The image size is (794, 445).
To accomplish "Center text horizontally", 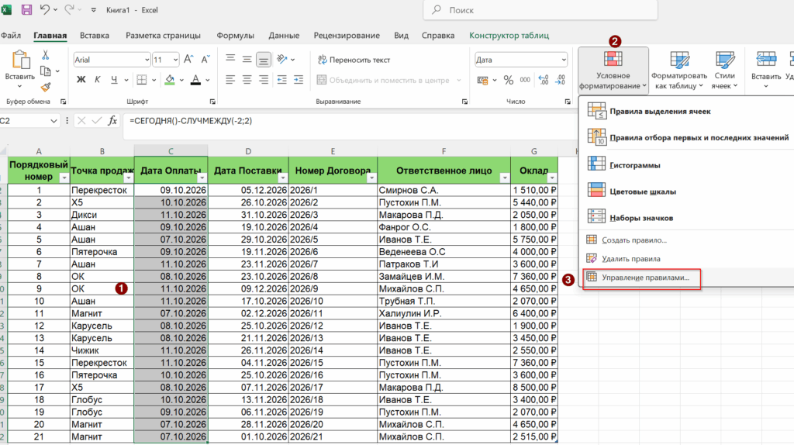I will pyautogui.click(x=247, y=80).
